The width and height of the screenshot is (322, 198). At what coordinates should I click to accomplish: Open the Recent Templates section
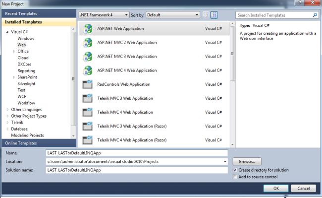(x=39, y=13)
